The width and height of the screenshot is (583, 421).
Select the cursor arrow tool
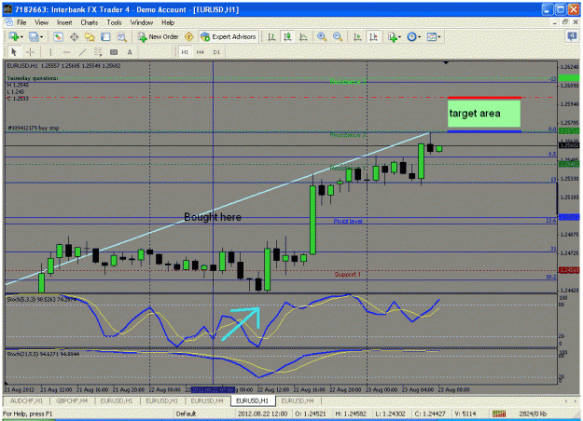click(14, 52)
